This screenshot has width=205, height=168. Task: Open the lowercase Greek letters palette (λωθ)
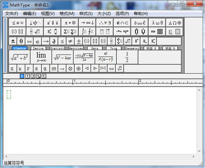[x=157, y=23]
